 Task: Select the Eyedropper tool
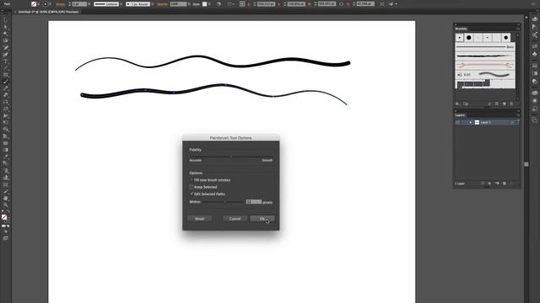coord(6,157)
